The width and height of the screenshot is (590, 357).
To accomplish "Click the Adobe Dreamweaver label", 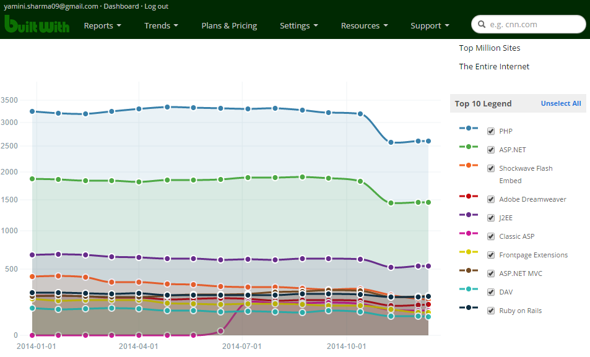I will pyautogui.click(x=532, y=199).
